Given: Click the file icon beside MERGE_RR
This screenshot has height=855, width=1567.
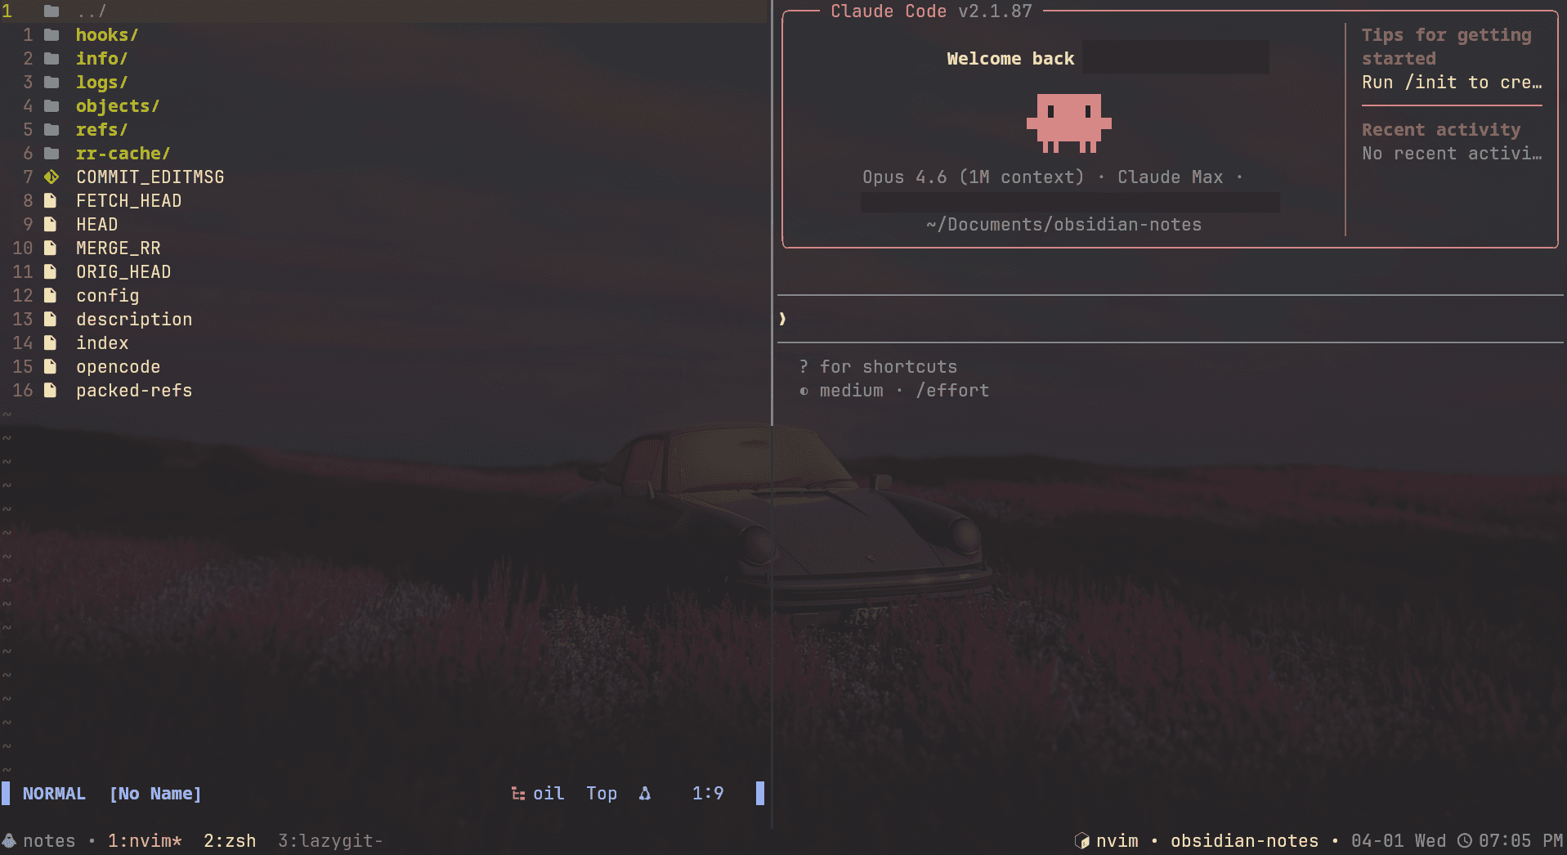Looking at the screenshot, I should (x=51, y=248).
